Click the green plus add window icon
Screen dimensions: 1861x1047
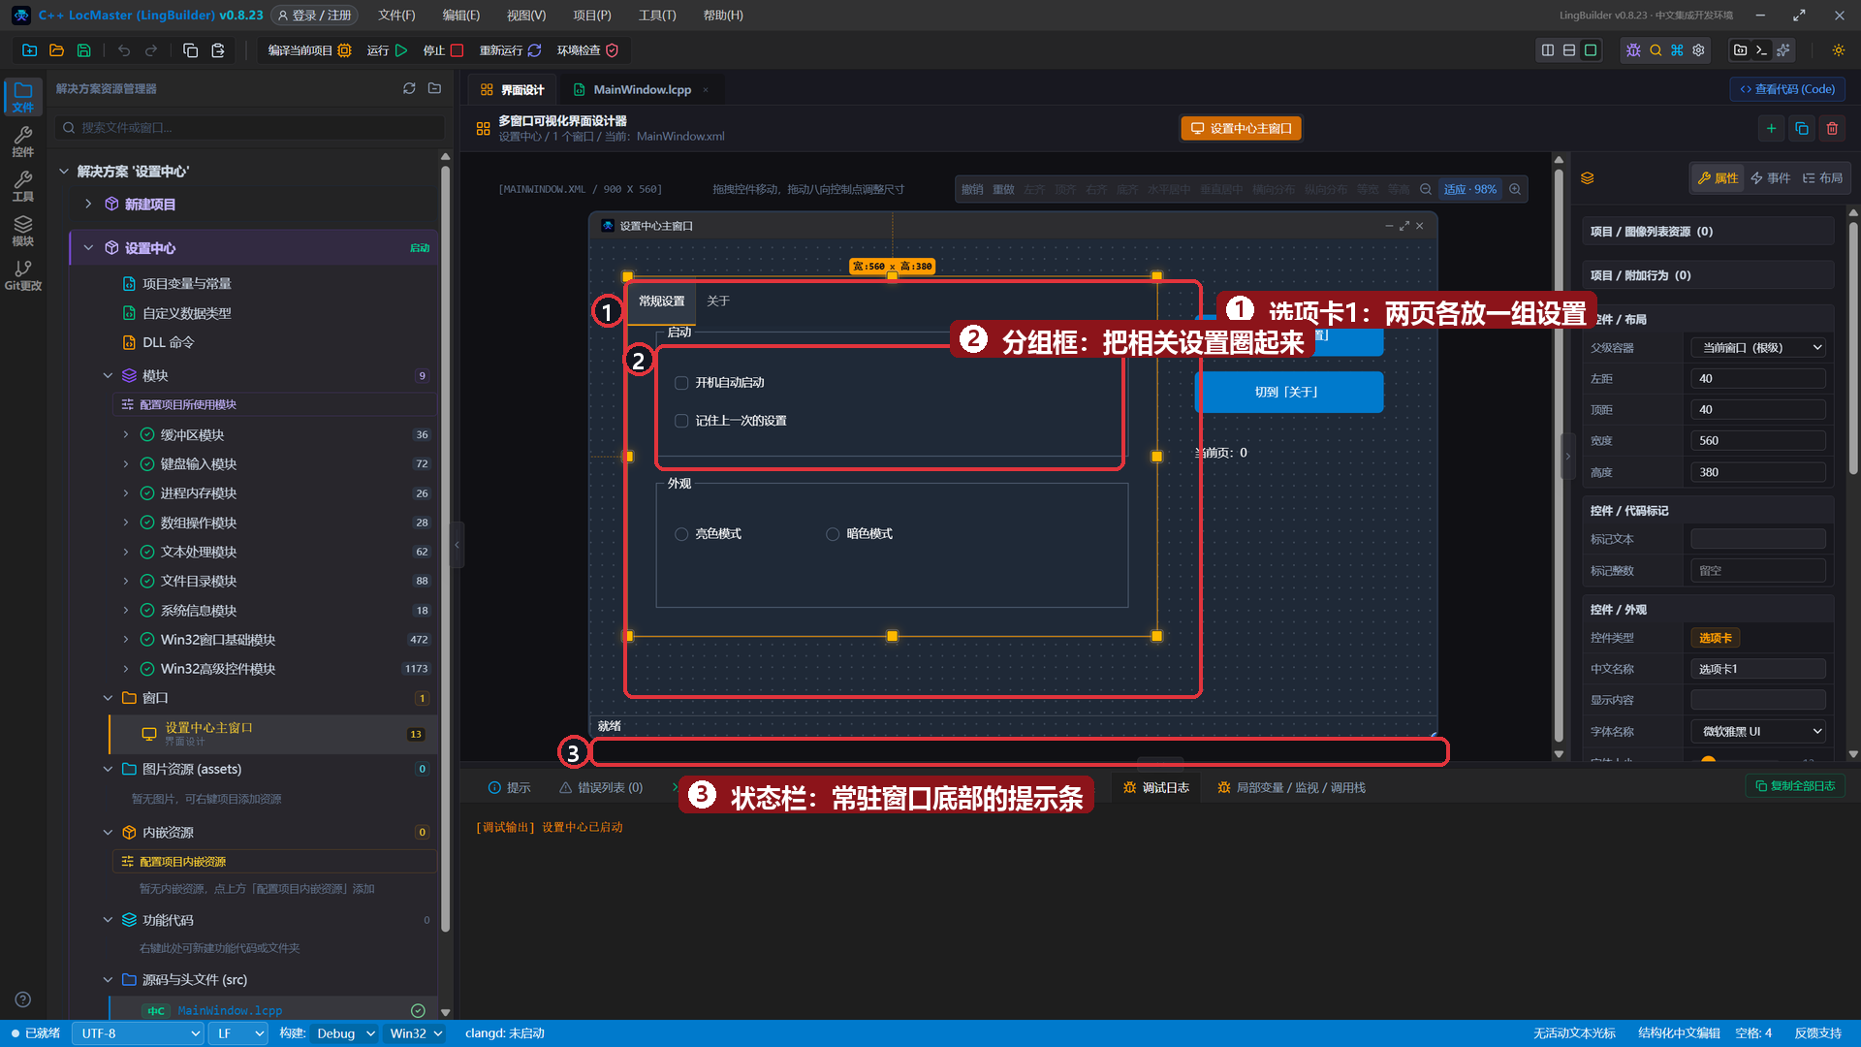click(x=1771, y=128)
